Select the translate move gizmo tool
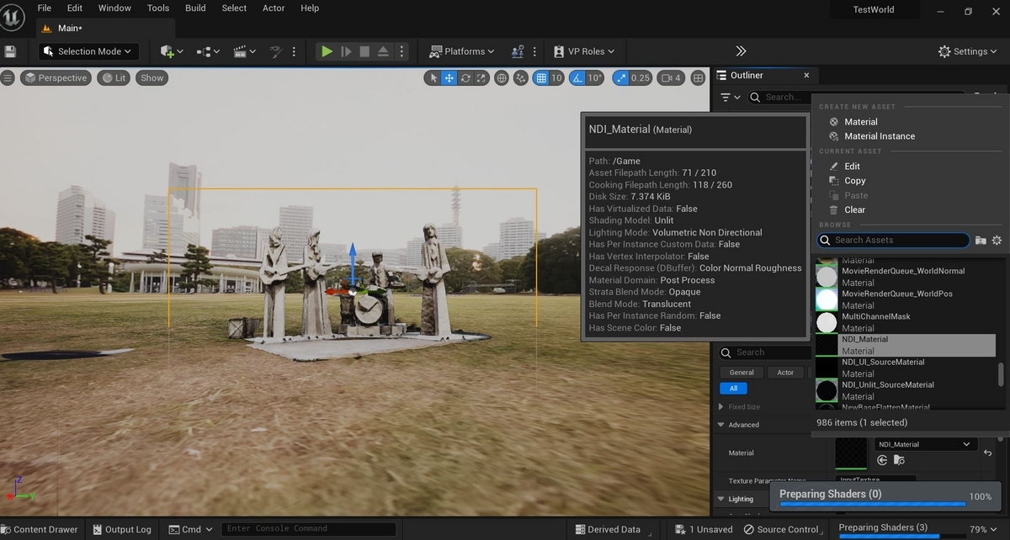Image resolution: width=1010 pixels, height=540 pixels. 449,78
